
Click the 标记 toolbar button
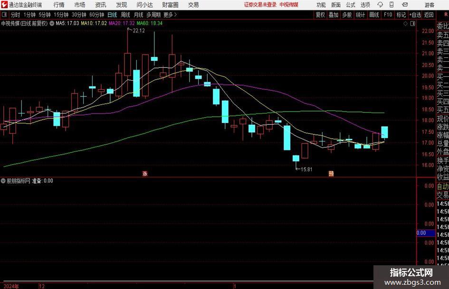click(x=401, y=15)
